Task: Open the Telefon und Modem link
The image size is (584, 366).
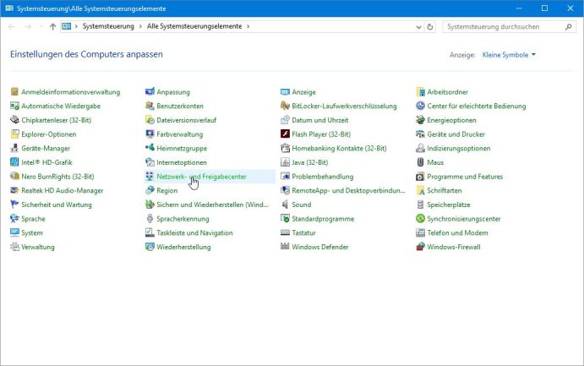Action: [457, 232]
